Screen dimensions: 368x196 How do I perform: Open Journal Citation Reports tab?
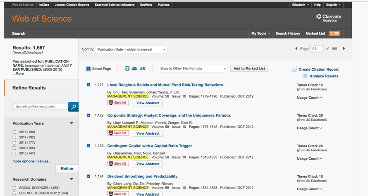pos(72,5)
